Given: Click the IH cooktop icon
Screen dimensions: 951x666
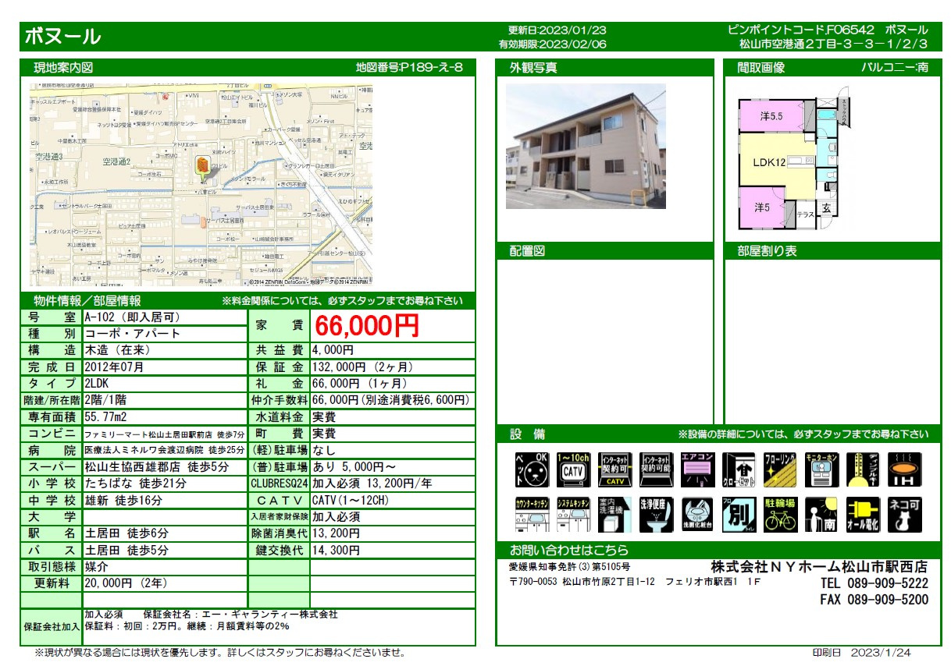Looking at the screenshot, I should pos(904,470).
